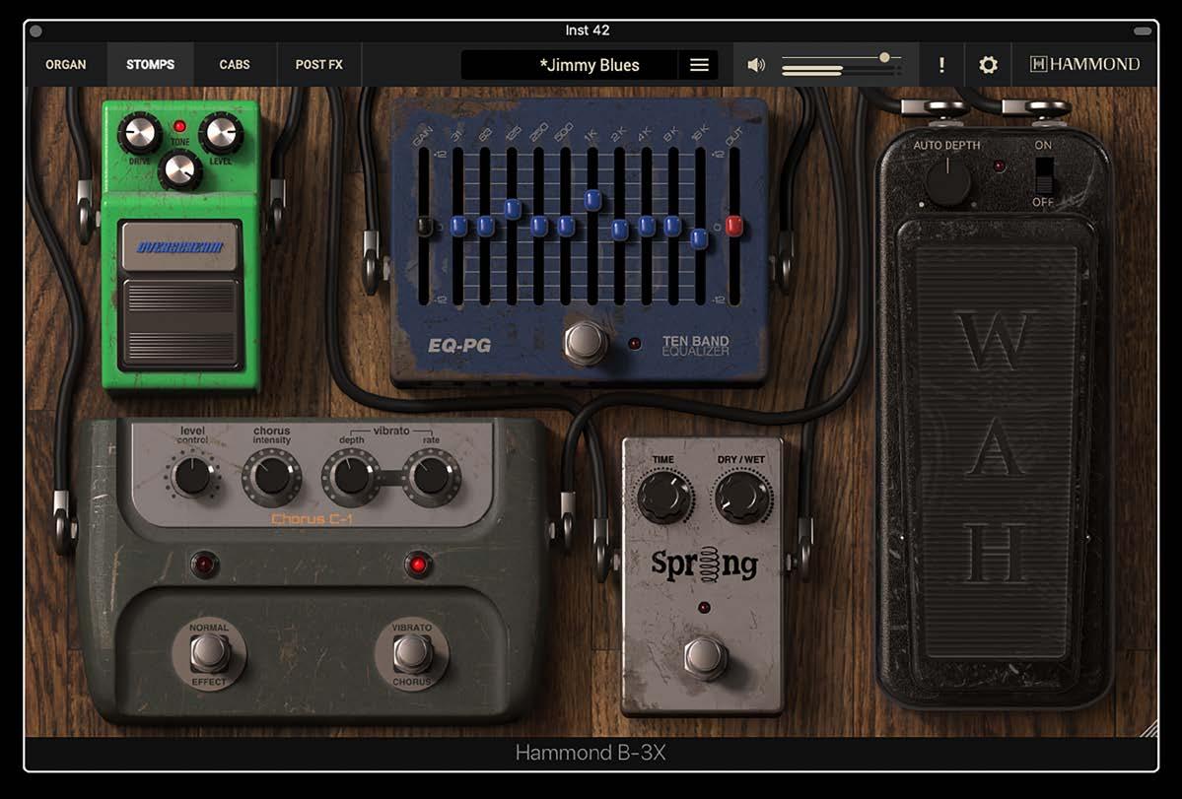
Task: Toggle the green Overscream pedal footswitch
Action: 180,324
